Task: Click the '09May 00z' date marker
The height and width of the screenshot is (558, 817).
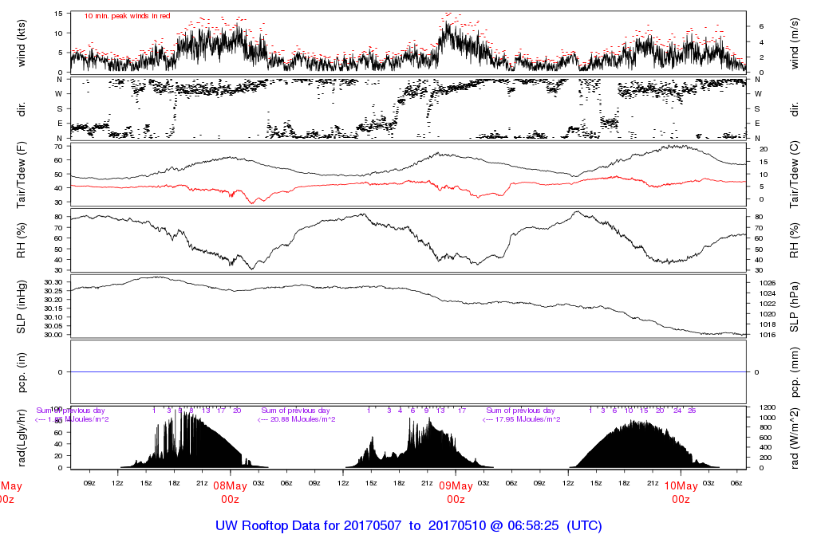Action: pyautogui.click(x=456, y=493)
